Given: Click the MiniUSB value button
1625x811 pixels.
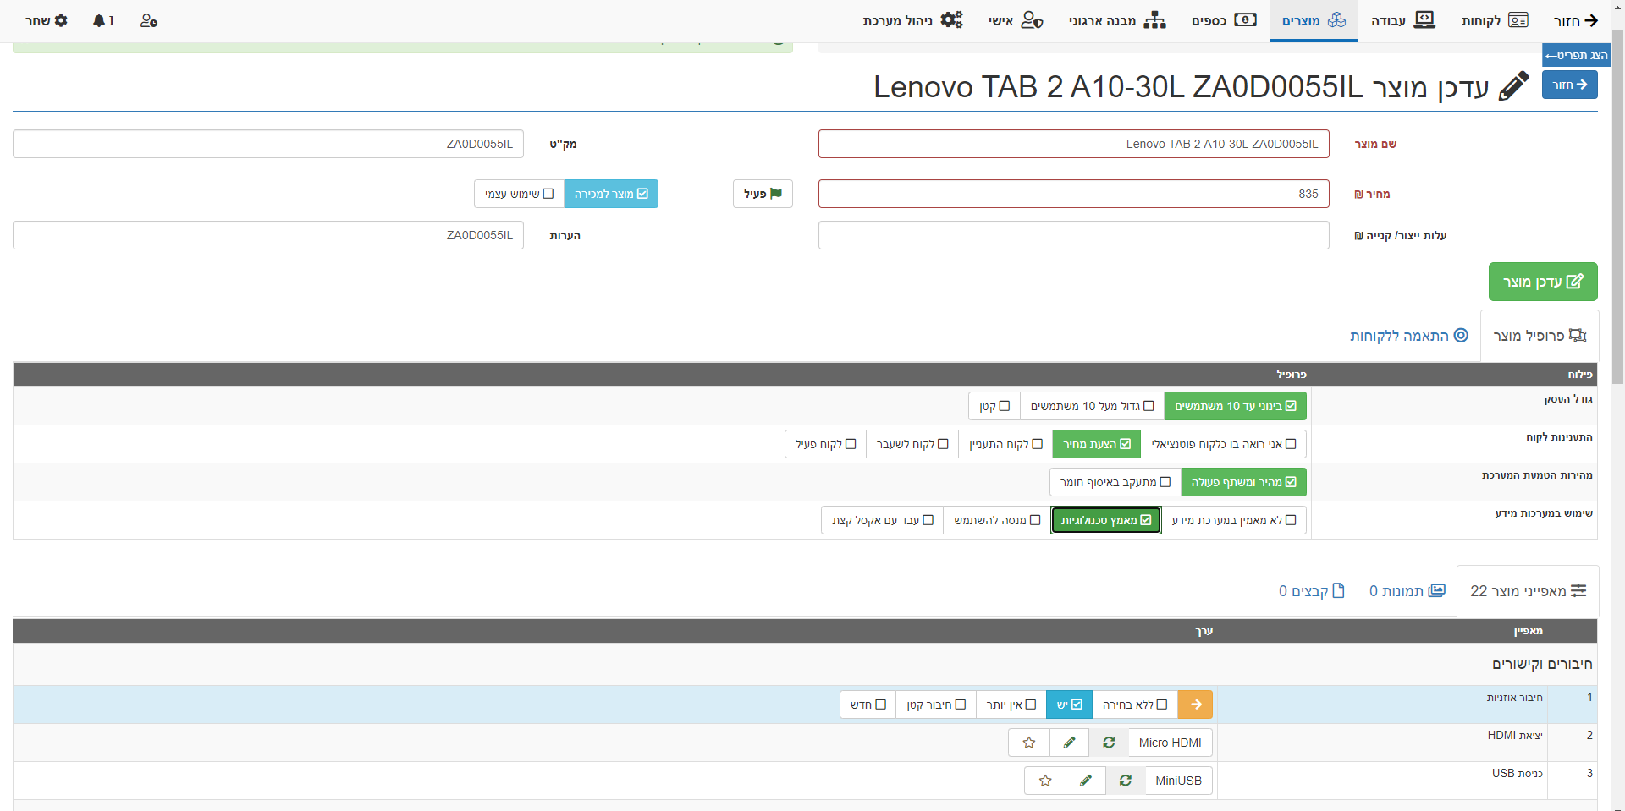Looking at the screenshot, I should point(1178,781).
